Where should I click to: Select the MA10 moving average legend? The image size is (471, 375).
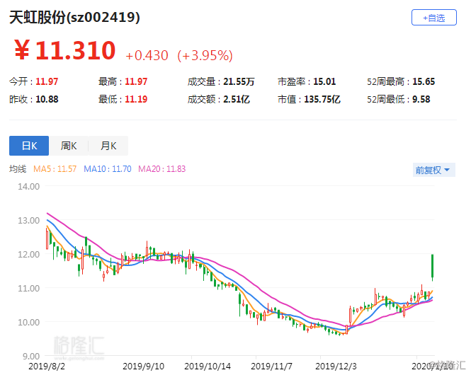click(108, 169)
